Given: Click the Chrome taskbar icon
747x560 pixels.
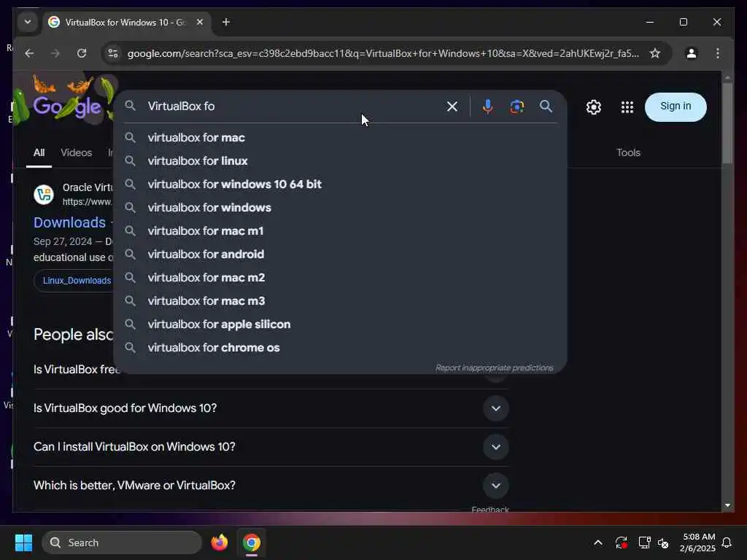Looking at the screenshot, I should pos(251,542).
